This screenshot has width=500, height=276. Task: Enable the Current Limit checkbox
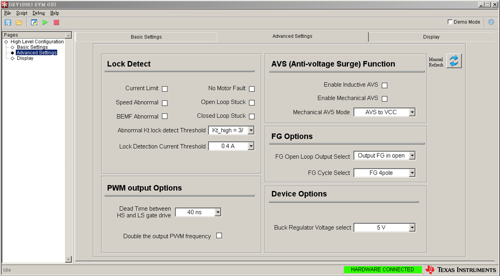point(165,89)
